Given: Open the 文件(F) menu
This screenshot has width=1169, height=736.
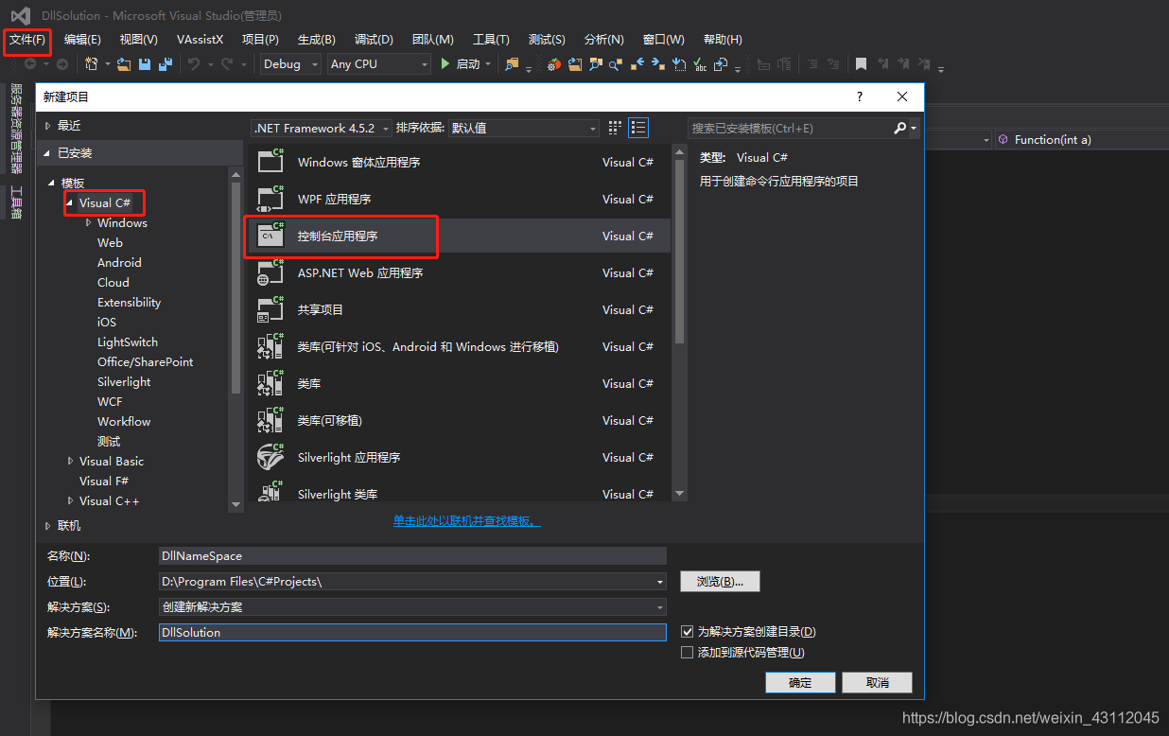Looking at the screenshot, I should [27, 40].
